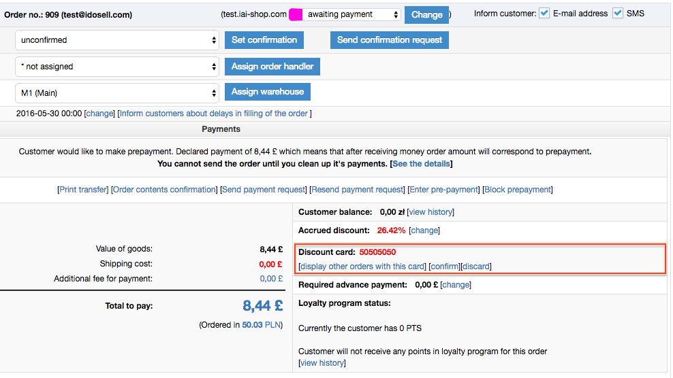Click the Assign warehouse button
Viewport: 673px width, 378px height.
268,92
